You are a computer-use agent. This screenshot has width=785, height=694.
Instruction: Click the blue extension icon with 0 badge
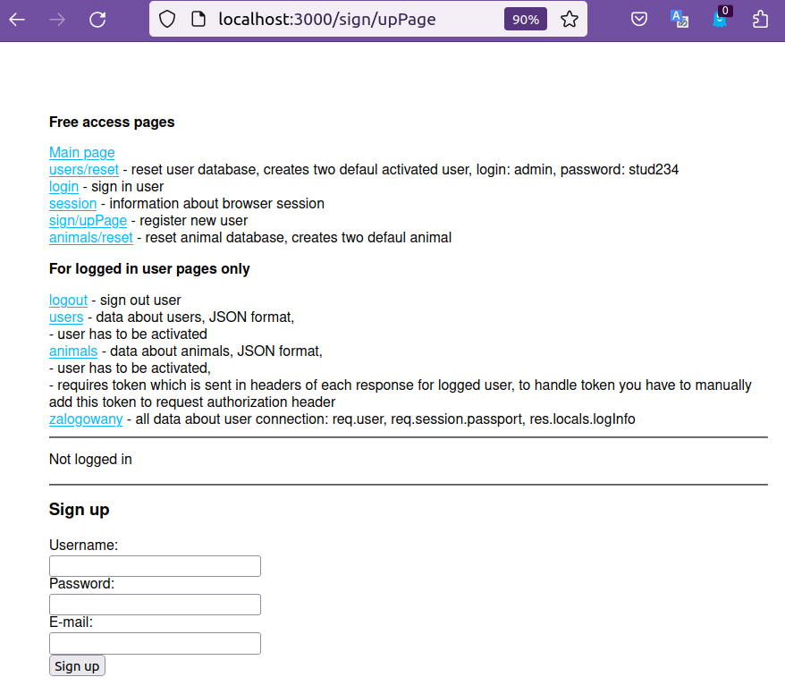pyautogui.click(x=720, y=20)
